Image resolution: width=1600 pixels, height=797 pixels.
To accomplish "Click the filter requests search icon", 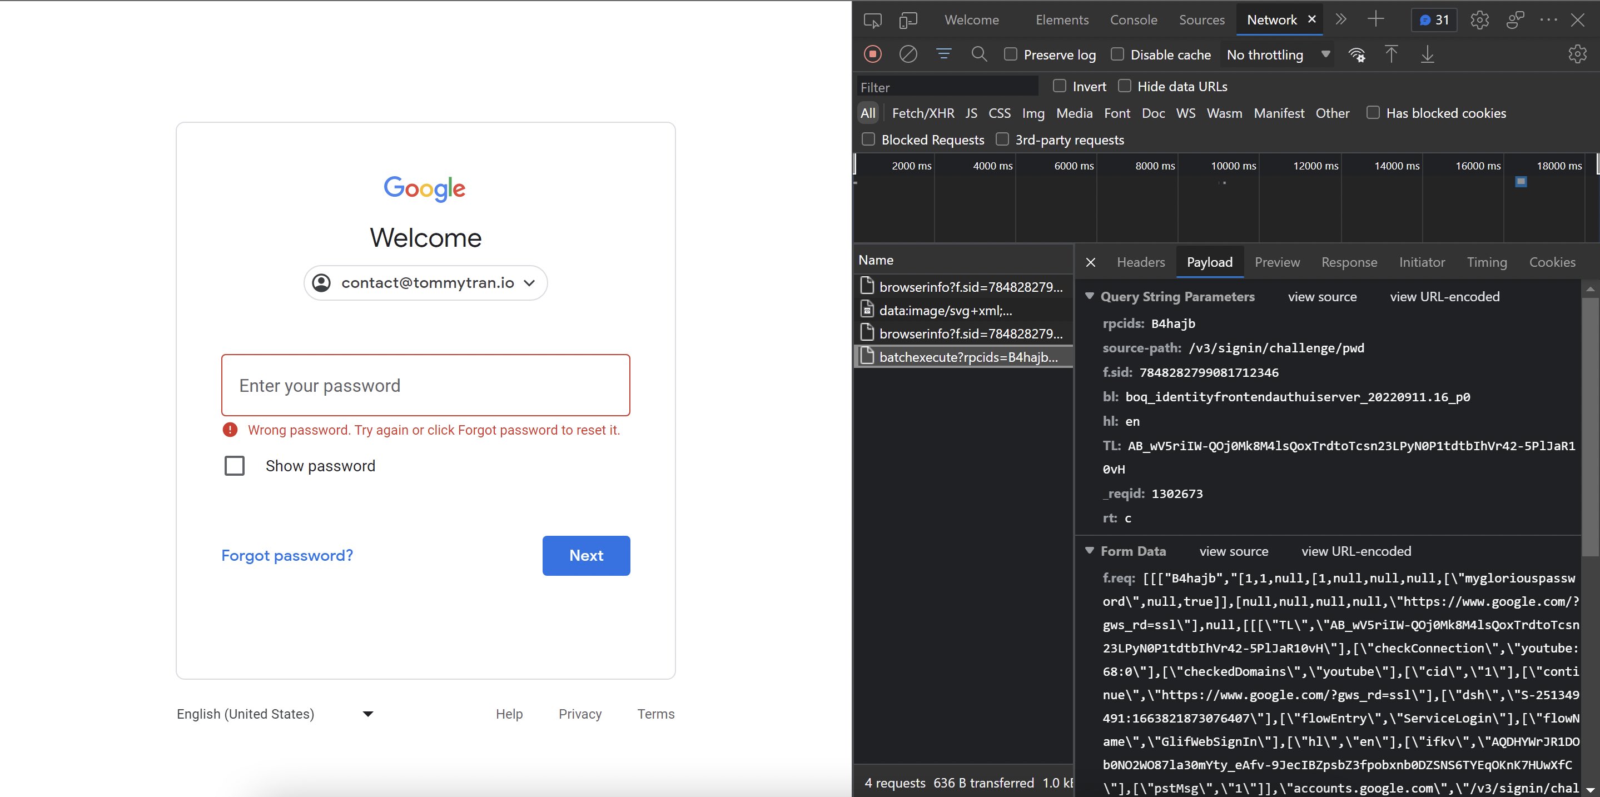I will pos(977,54).
